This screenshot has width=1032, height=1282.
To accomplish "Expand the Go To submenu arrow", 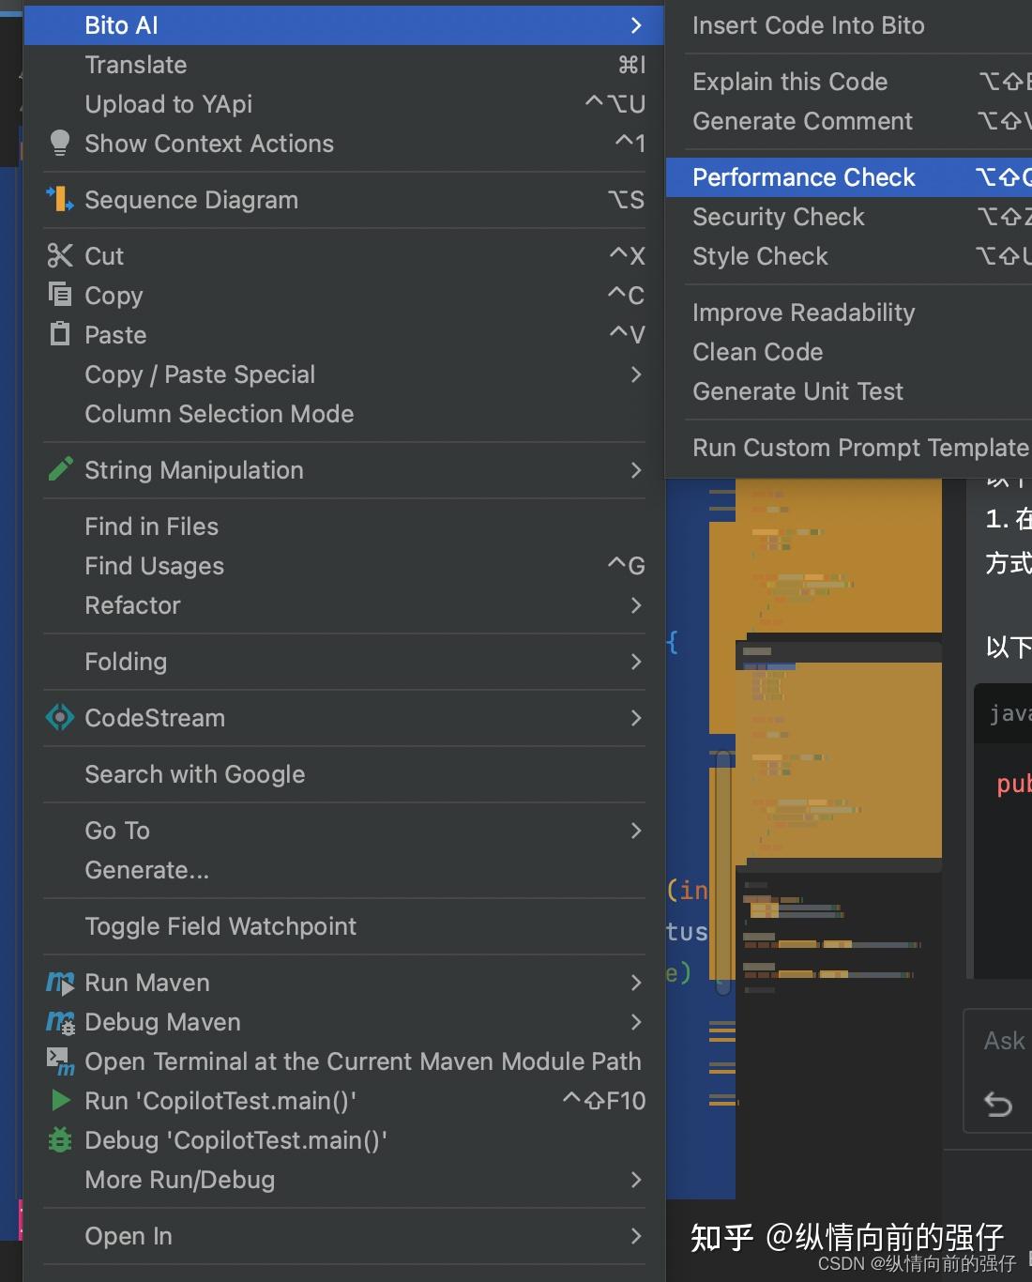I will (636, 831).
